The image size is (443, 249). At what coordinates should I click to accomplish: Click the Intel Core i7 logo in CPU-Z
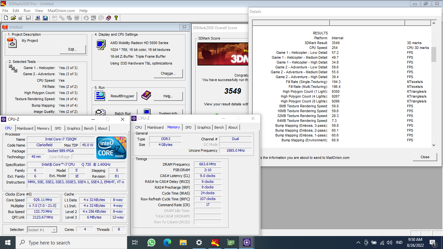click(111, 148)
